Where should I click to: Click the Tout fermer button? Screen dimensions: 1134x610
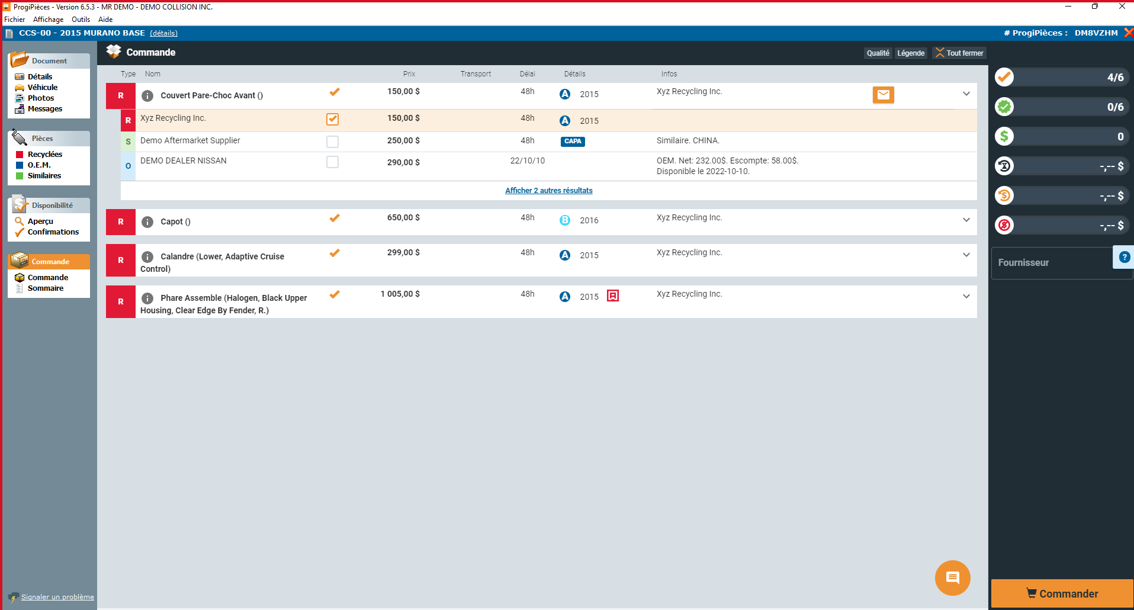pos(959,53)
